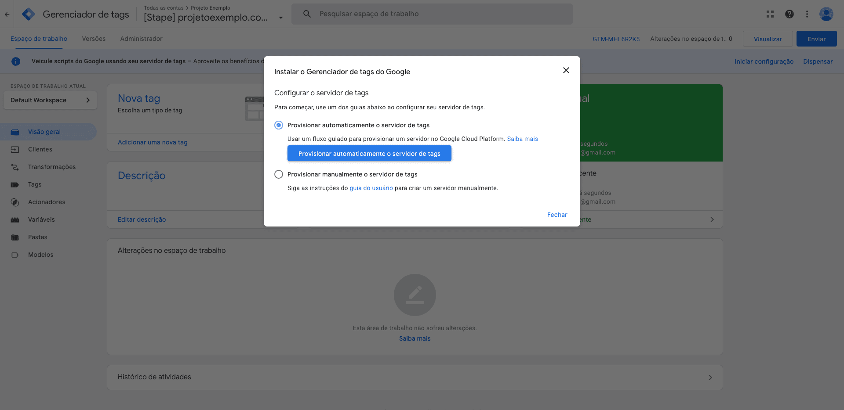This screenshot has width=844, height=410.
Task: Click the Tags sidebar icon
Action: 15,184
